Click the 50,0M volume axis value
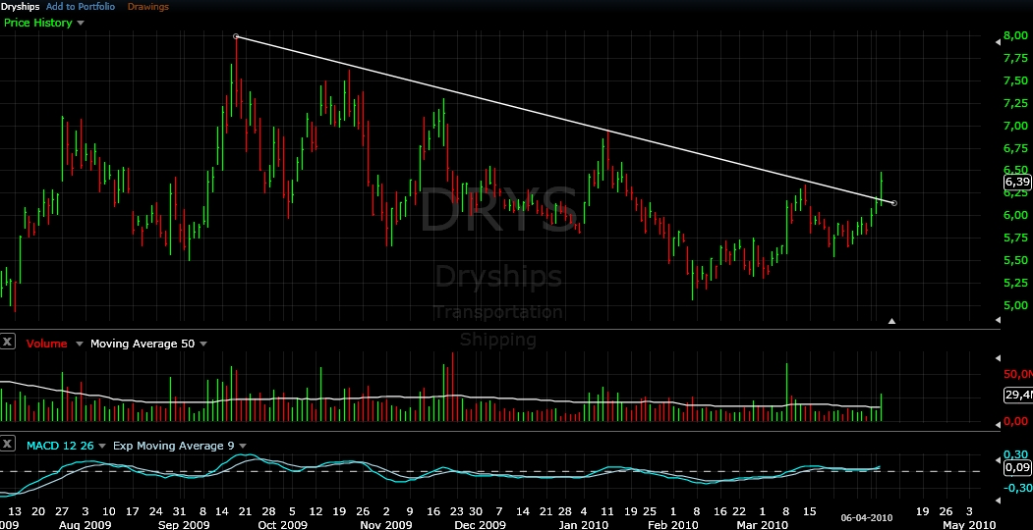 tap(1018, 374)
